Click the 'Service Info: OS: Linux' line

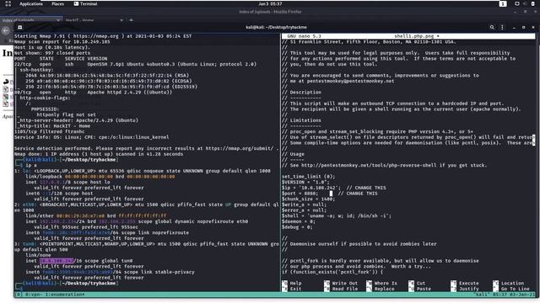tap(92, 137)
